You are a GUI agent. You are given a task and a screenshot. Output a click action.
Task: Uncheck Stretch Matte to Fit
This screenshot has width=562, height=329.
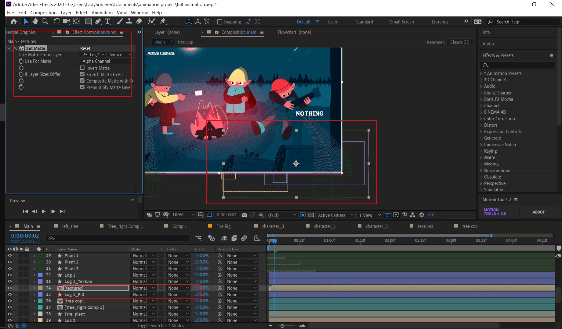[x=82, y=74]
